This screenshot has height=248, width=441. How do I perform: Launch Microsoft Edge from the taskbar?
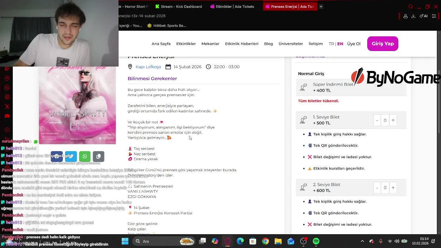coord(240,241)
